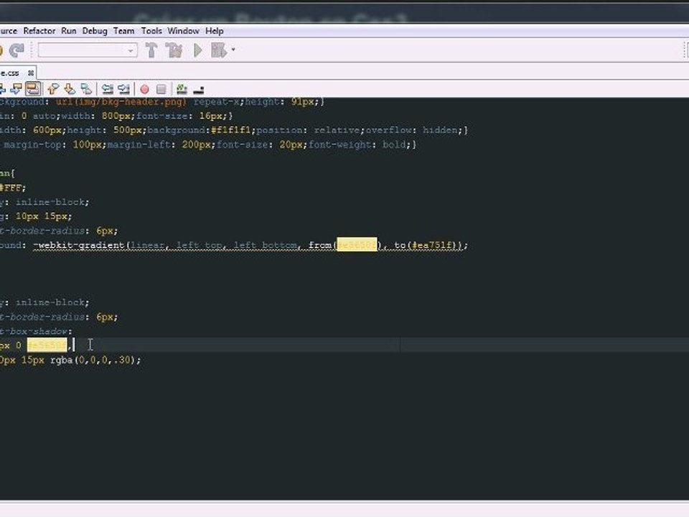Shift the line left with the outdent icon

pos(107,89)
